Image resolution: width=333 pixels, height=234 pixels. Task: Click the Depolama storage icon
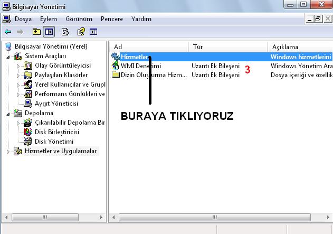click(18, 113)
